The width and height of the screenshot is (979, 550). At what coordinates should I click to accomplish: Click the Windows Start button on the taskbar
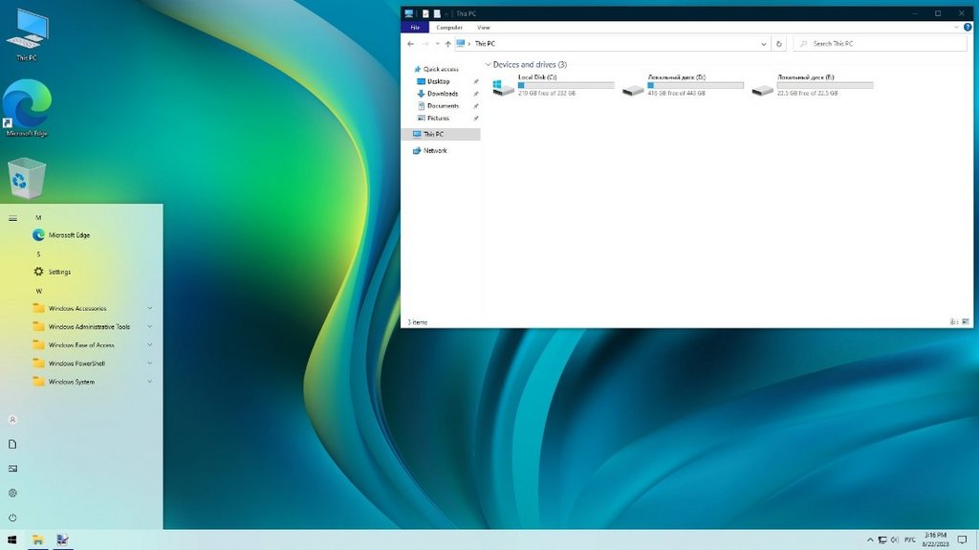12,539
